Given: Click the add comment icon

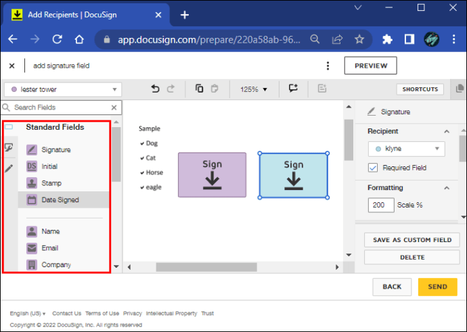Looking at the screenshot, I should click(x=293, y=88).
